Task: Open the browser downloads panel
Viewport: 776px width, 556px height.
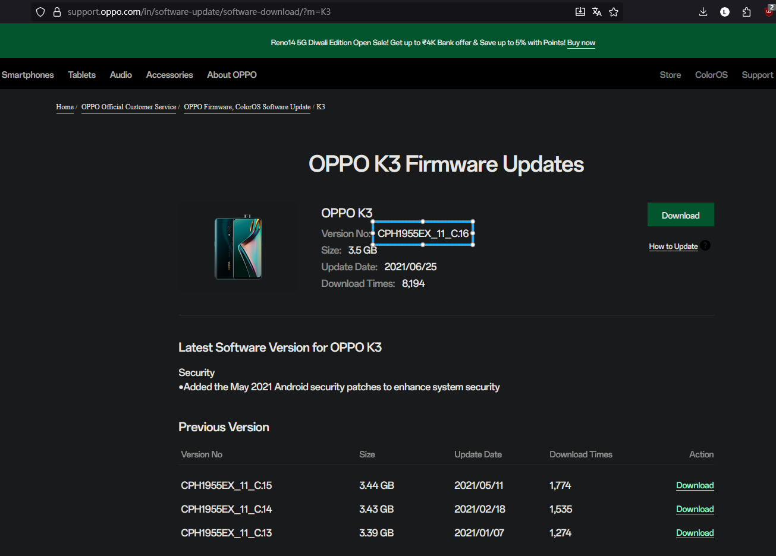Action: point(703,12)
